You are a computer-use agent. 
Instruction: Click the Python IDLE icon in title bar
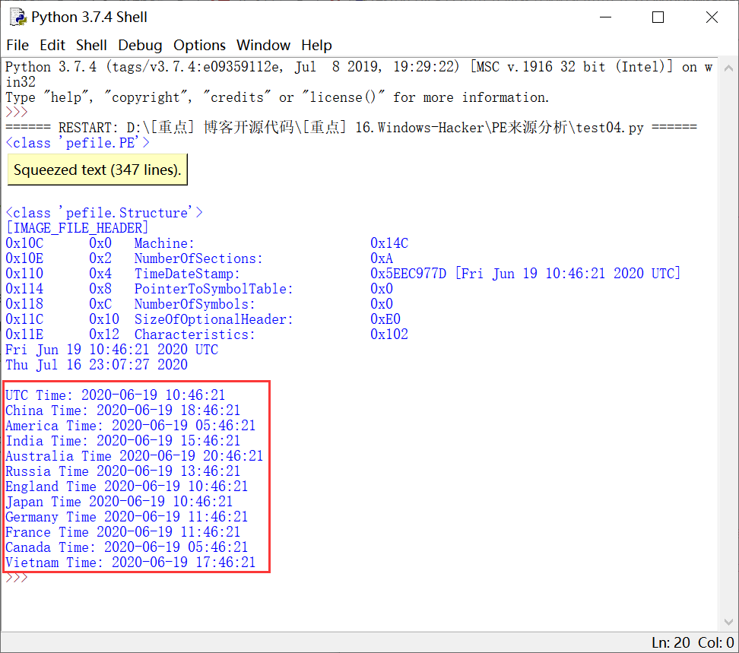click(18, 17)
